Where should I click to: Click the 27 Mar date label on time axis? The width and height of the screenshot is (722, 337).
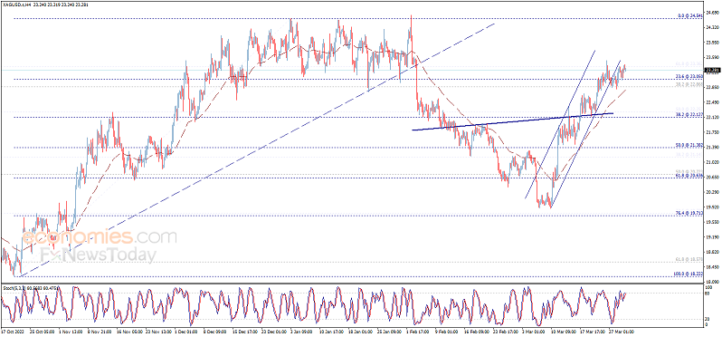point(622,331)
